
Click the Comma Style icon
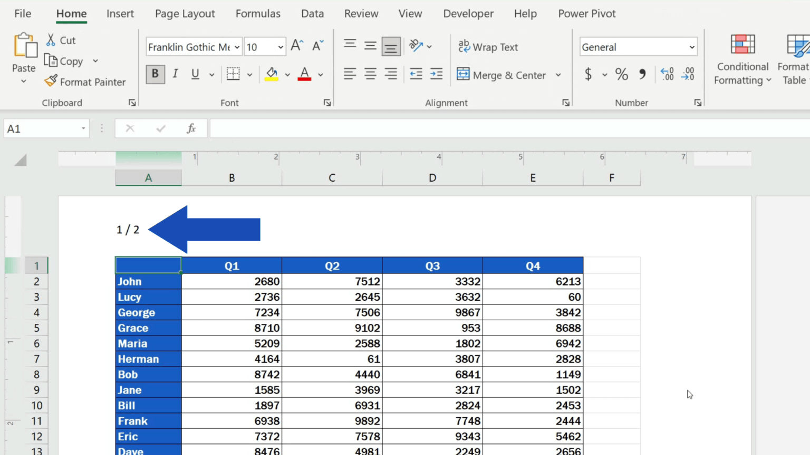(x=642, y=74)
